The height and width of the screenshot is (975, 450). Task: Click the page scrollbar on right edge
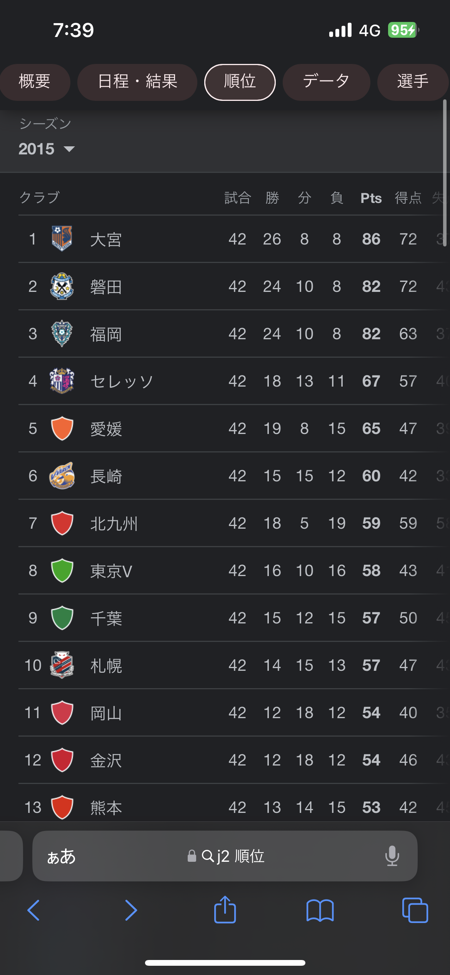pyautogui.click(x=445, y=173)
